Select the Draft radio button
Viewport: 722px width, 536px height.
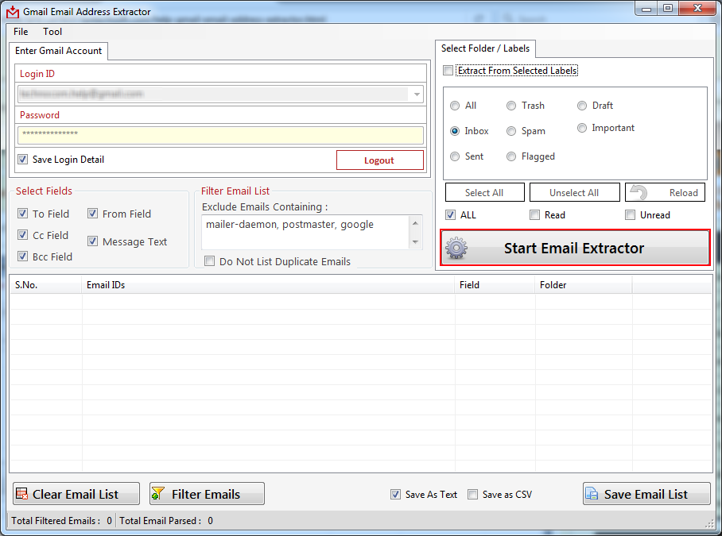pyautogui.click(x=582, y=106)
